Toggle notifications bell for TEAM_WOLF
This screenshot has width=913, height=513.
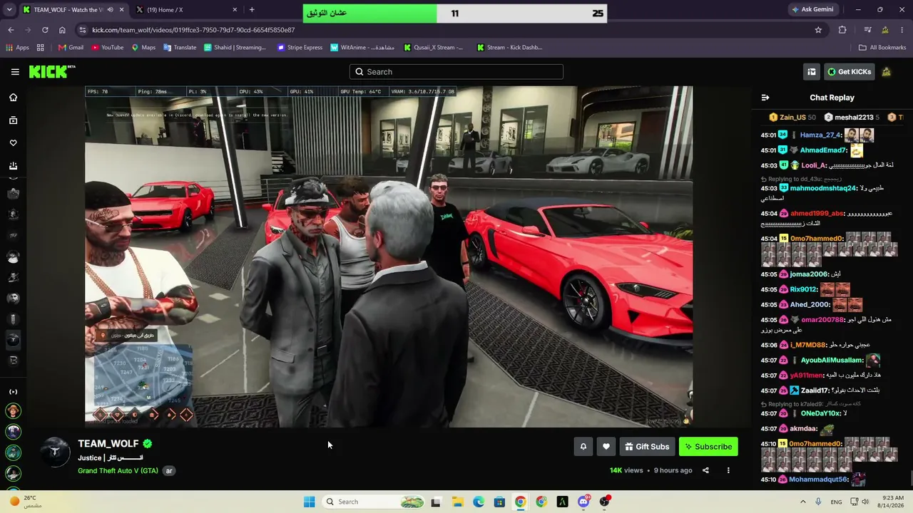pyautogui.click(x=583, y=447)
